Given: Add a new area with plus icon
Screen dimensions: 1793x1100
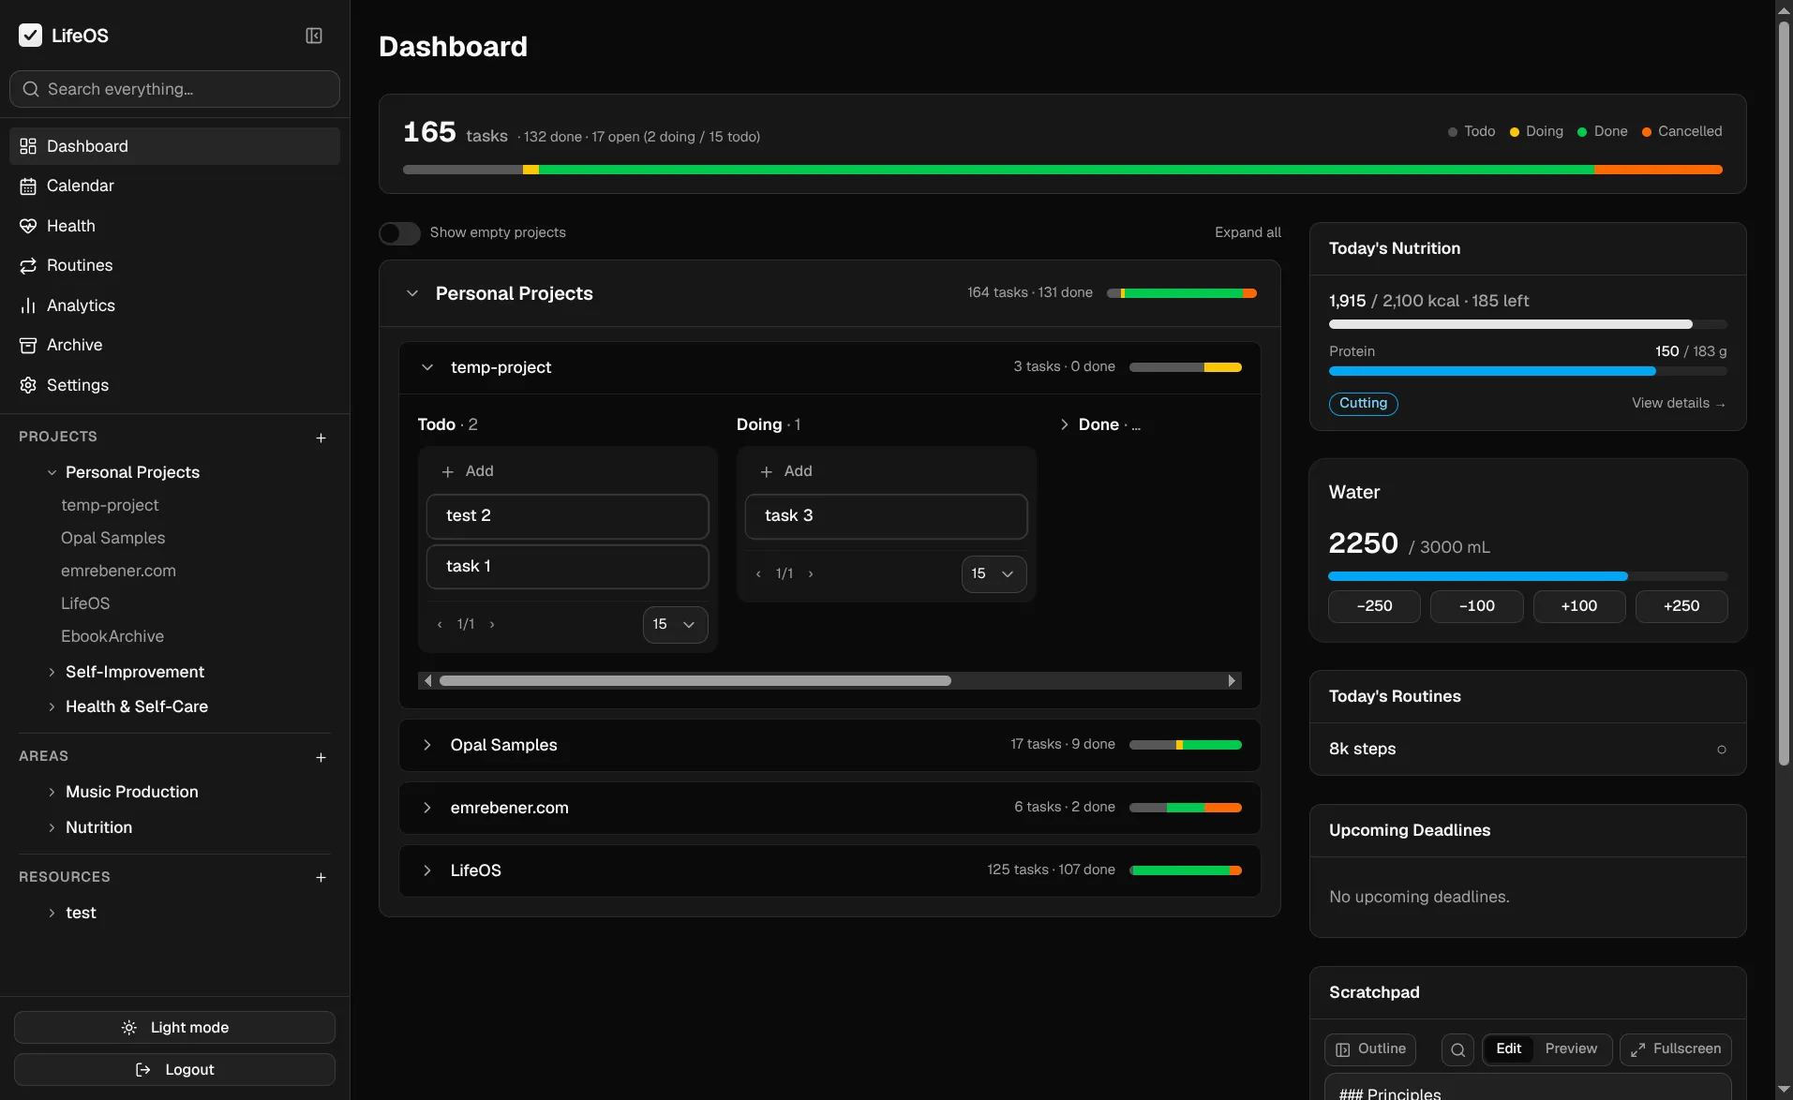Looking at the screenshot, I should (x=321, y=757).
